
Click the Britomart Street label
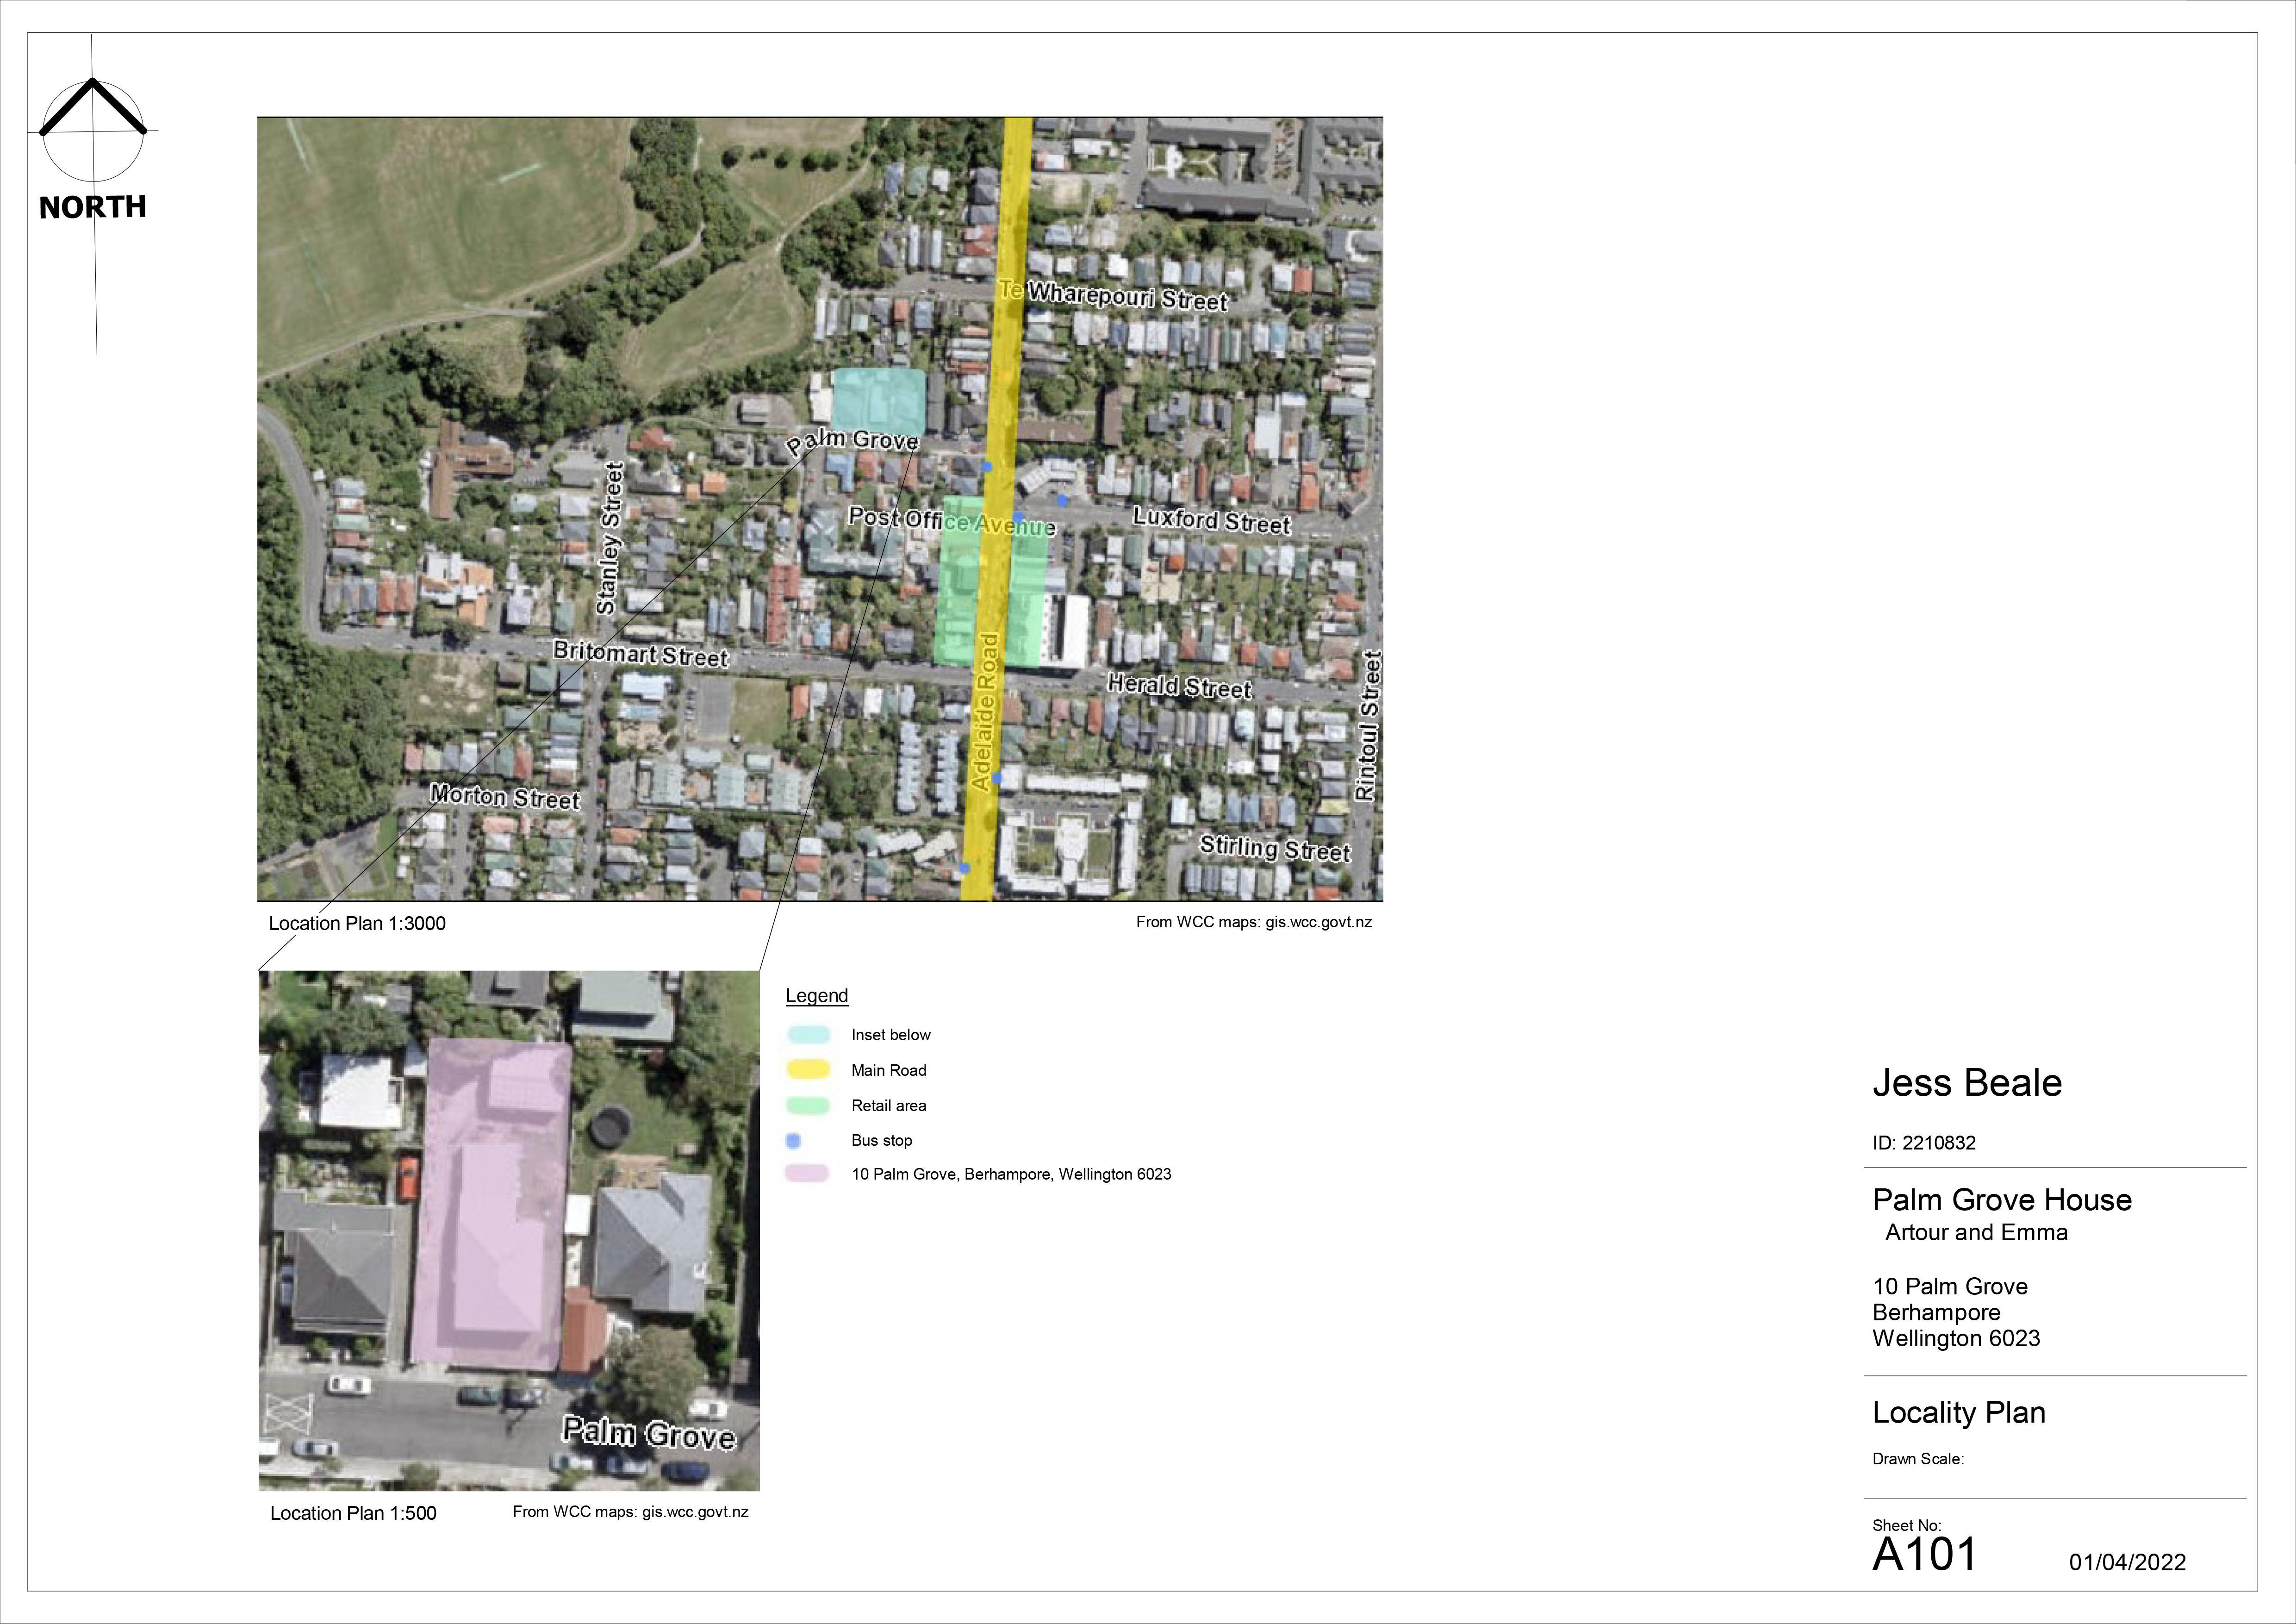(x=640, y=654)
